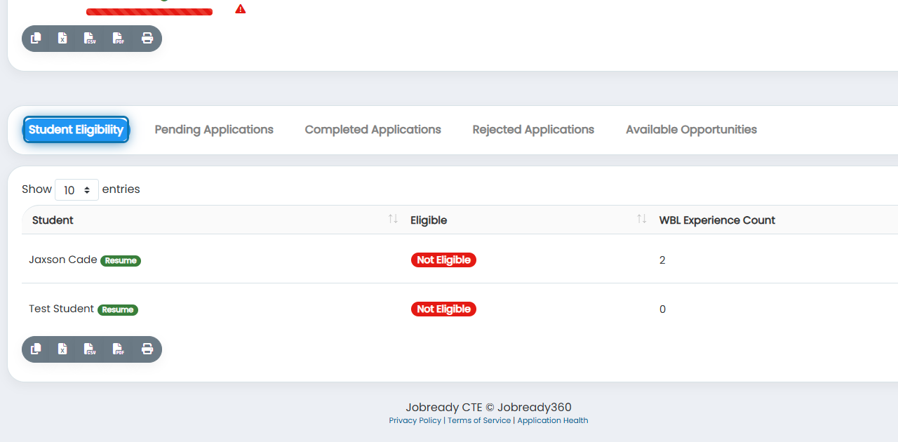Click the CSV export icon in upper toolbar
898x442 pixels.
point(90,39)
